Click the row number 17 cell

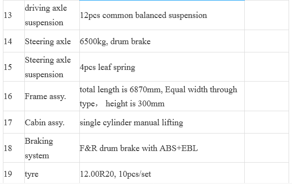(x=14, y=122)
